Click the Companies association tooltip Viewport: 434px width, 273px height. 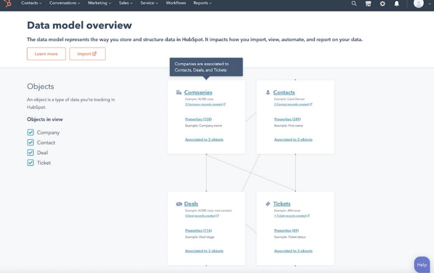[206, 67]
